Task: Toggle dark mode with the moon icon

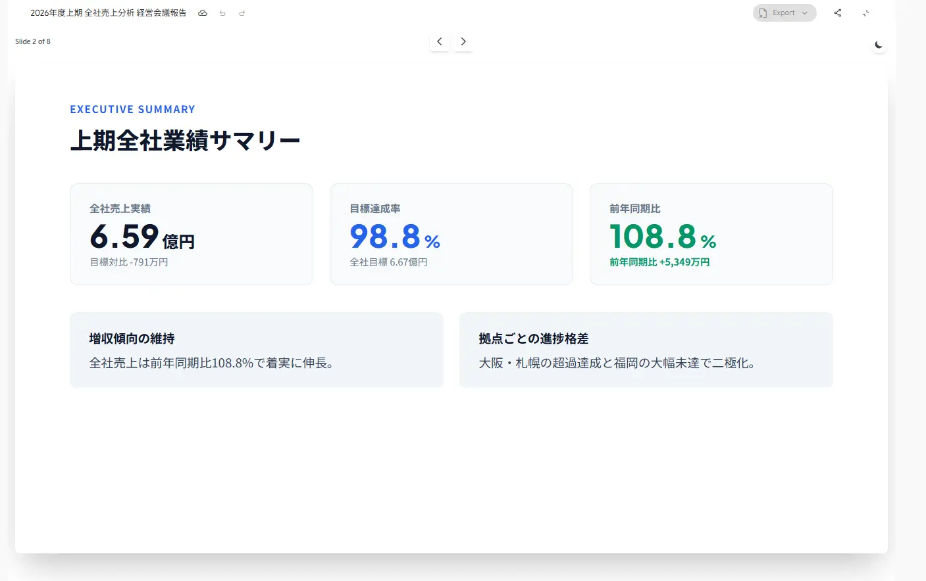Action: click(879, 45)
